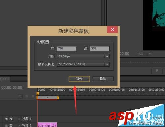165x127 pixels.
Task: Click the 高 height field showing 576
Action: coord(100,49)
